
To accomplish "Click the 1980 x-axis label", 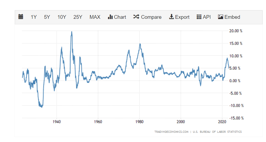I will (x=139, y=122).
